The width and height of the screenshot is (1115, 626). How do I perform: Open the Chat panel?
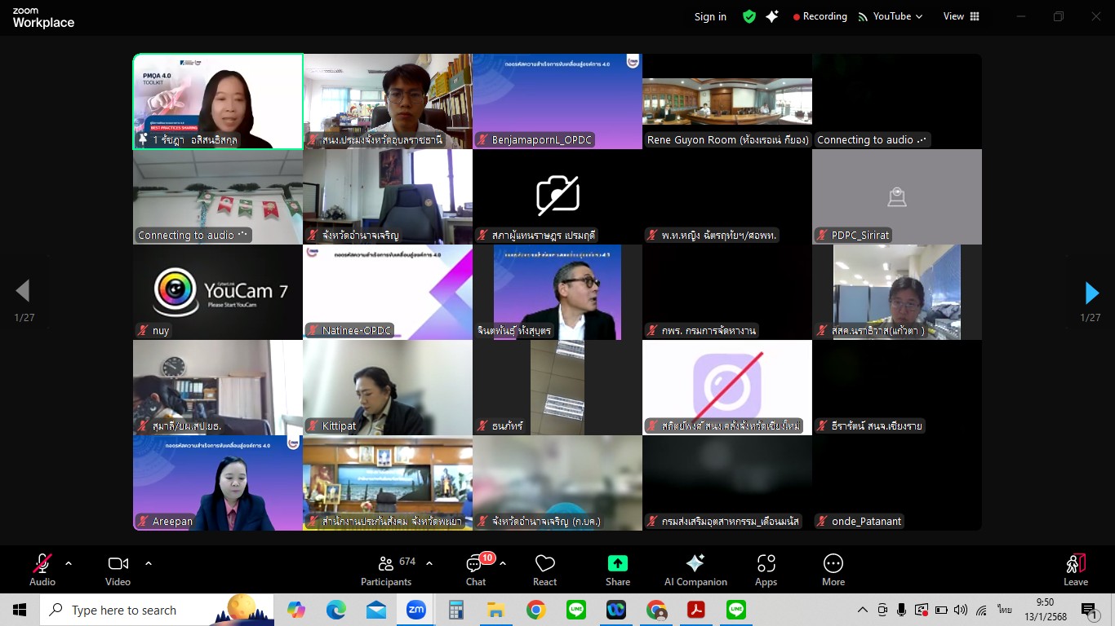point(476,570)
